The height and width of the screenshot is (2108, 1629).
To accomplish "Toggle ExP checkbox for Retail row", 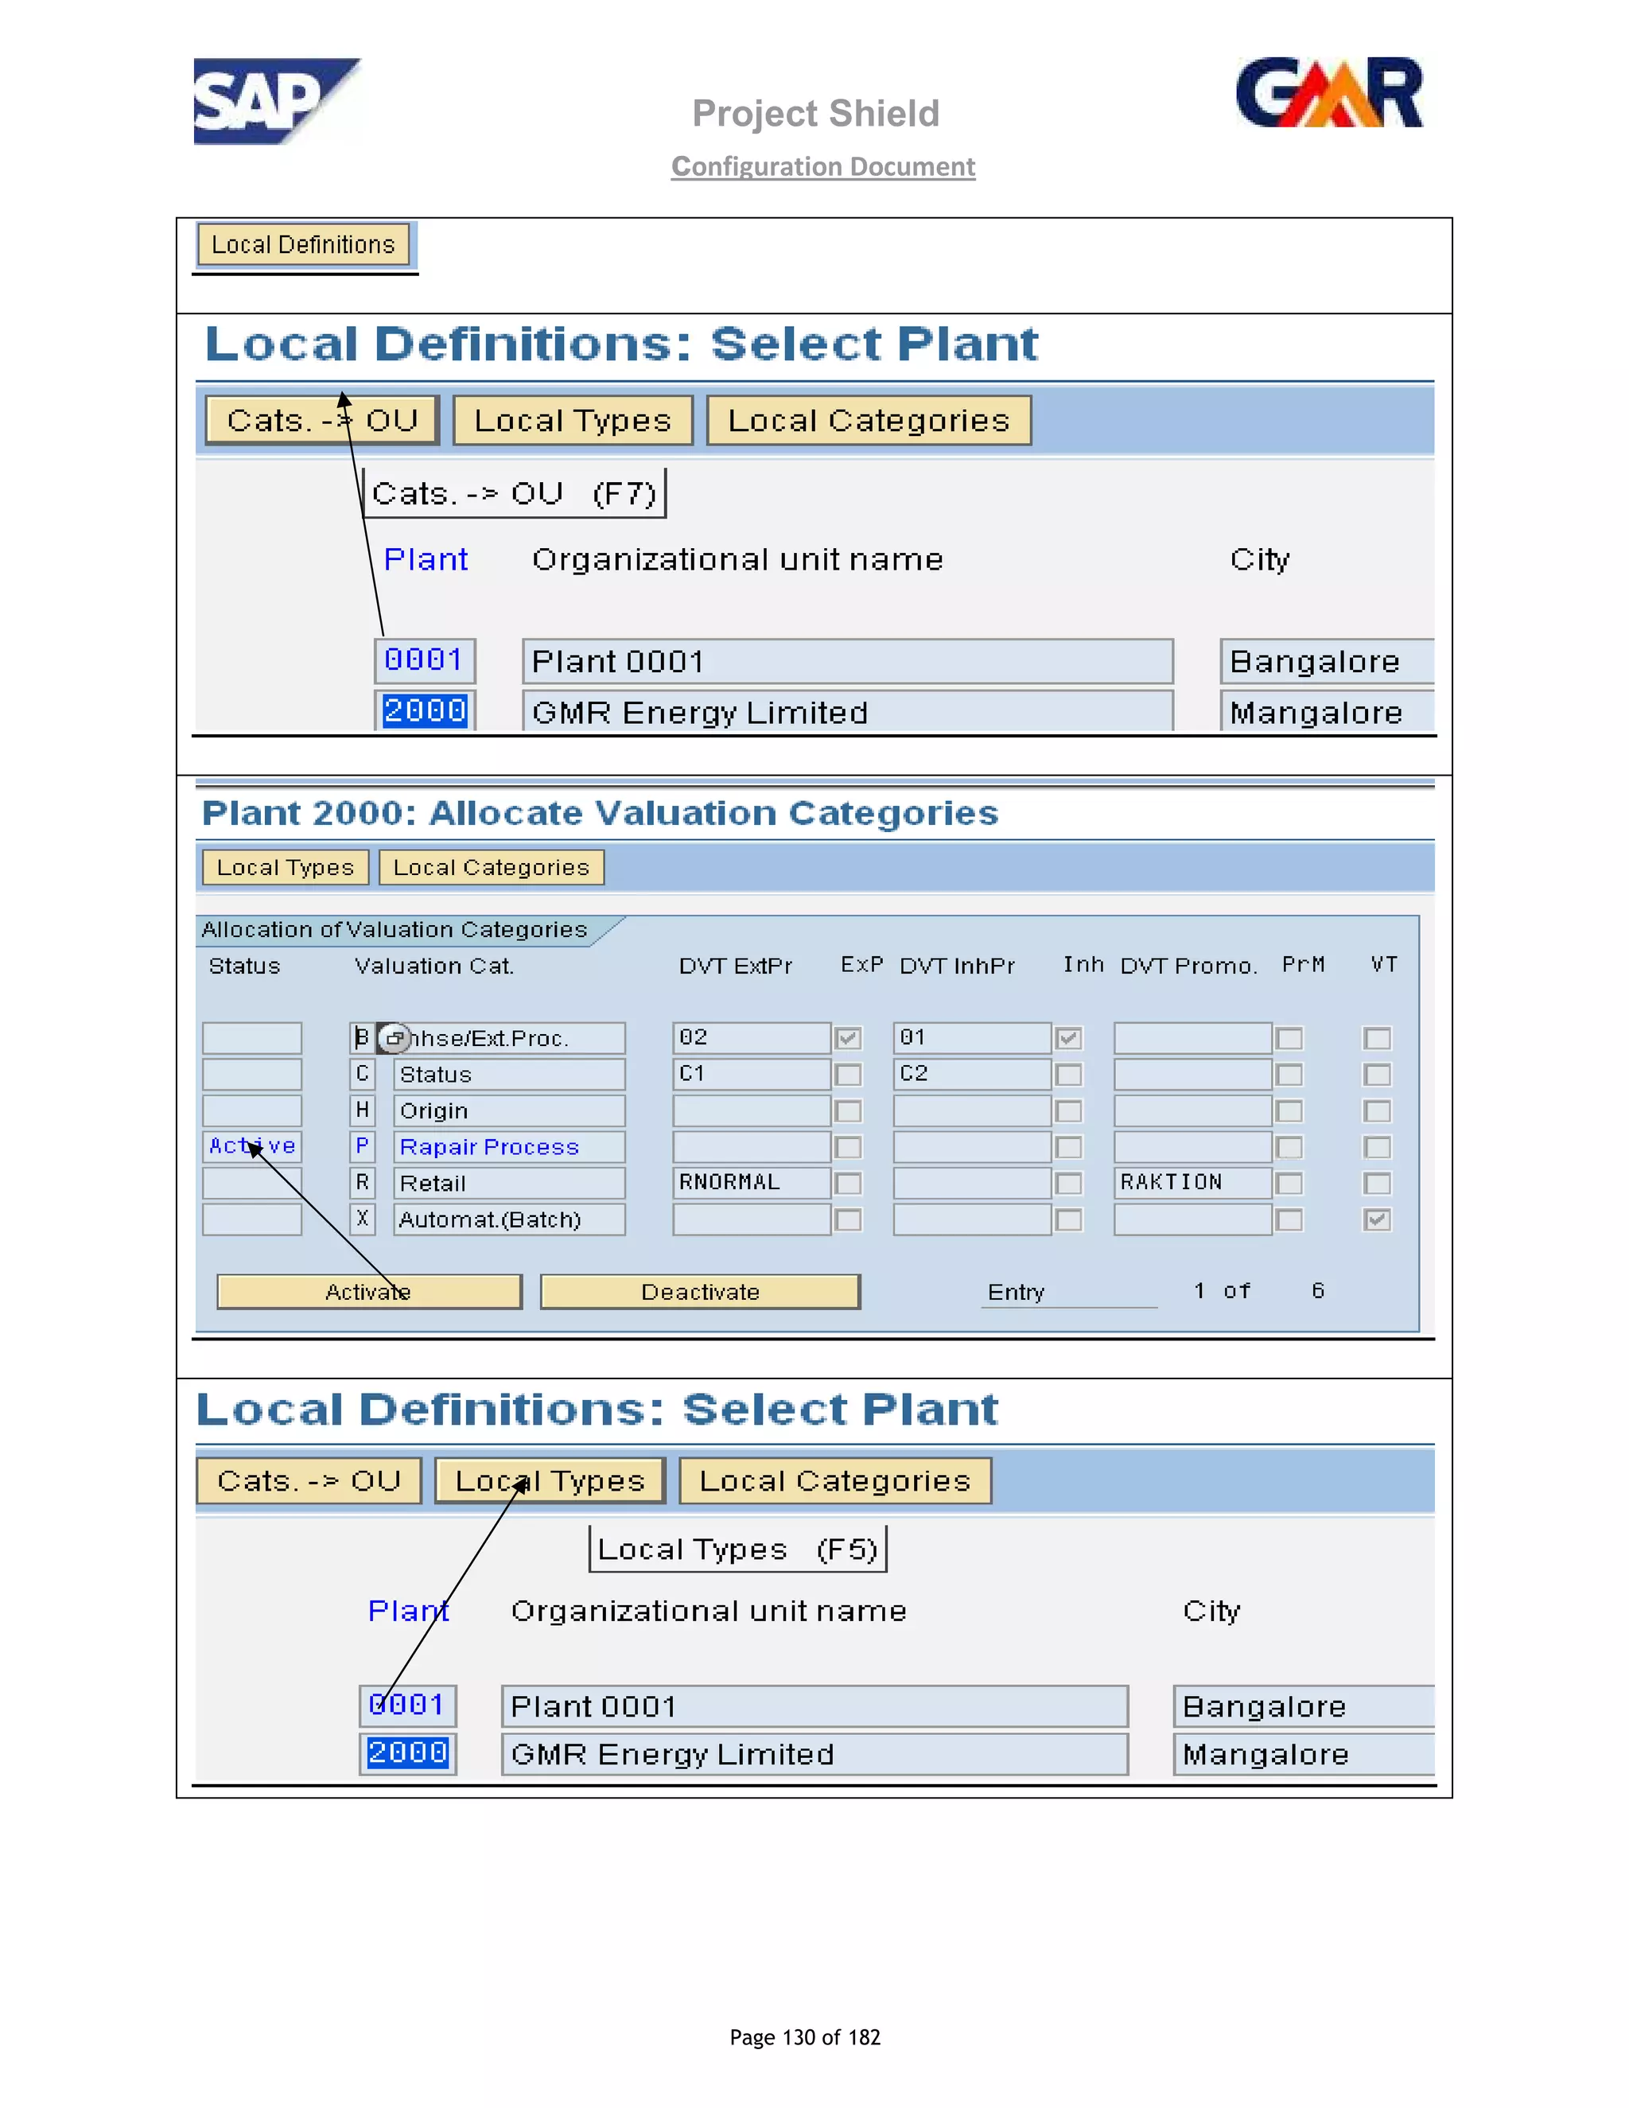I will coord(848,1184).
